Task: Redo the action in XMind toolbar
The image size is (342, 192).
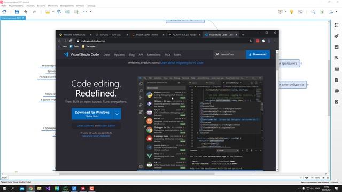Action: tap(34, 12)
